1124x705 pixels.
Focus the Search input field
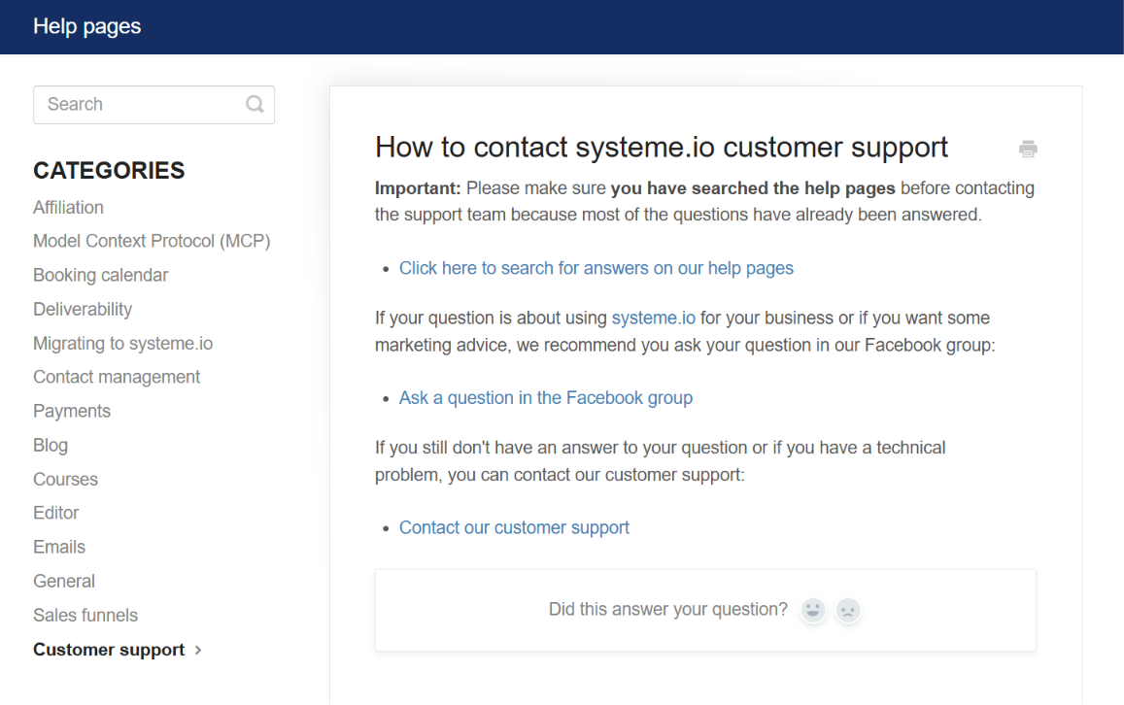point(153,105)
